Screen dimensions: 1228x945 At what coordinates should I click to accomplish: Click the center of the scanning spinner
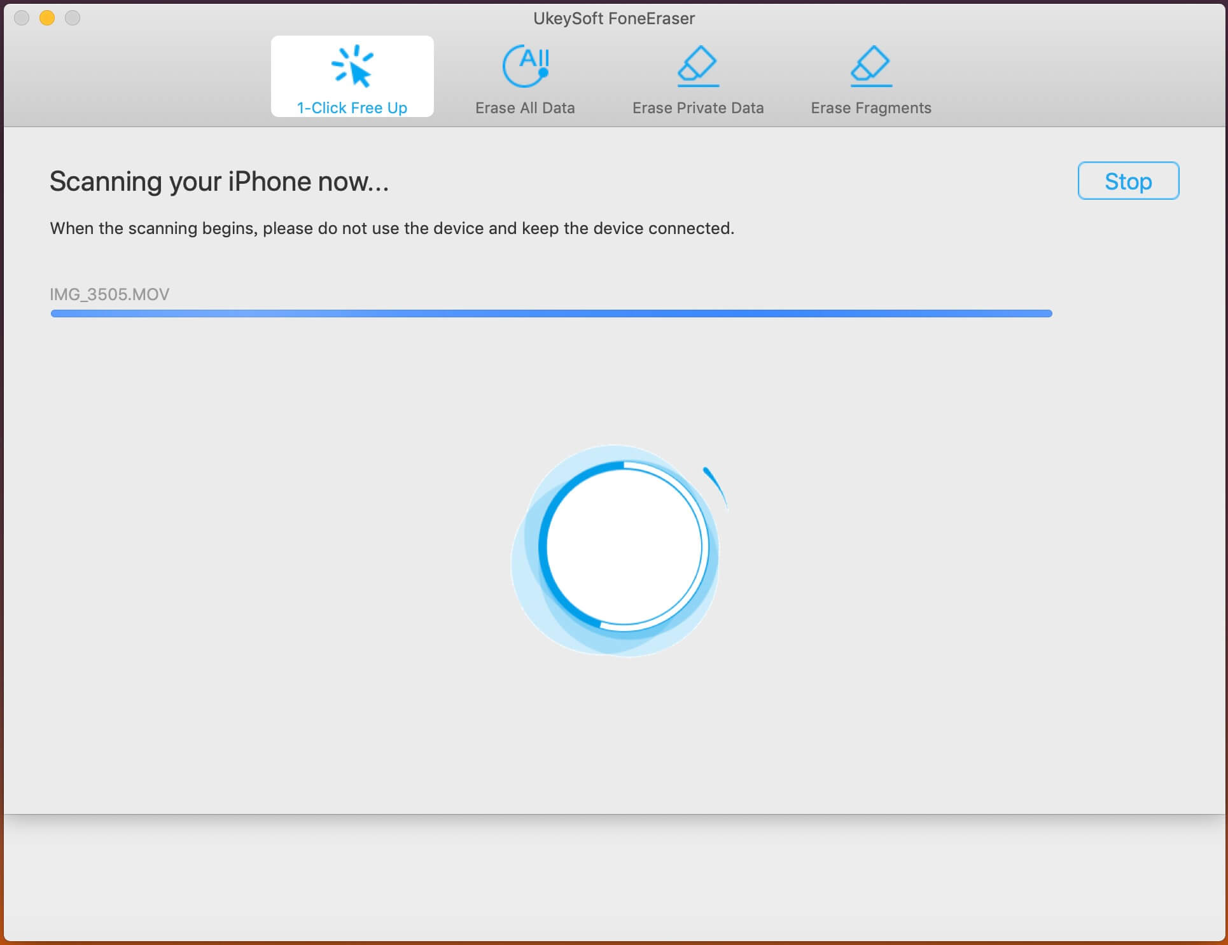(624, 547)
